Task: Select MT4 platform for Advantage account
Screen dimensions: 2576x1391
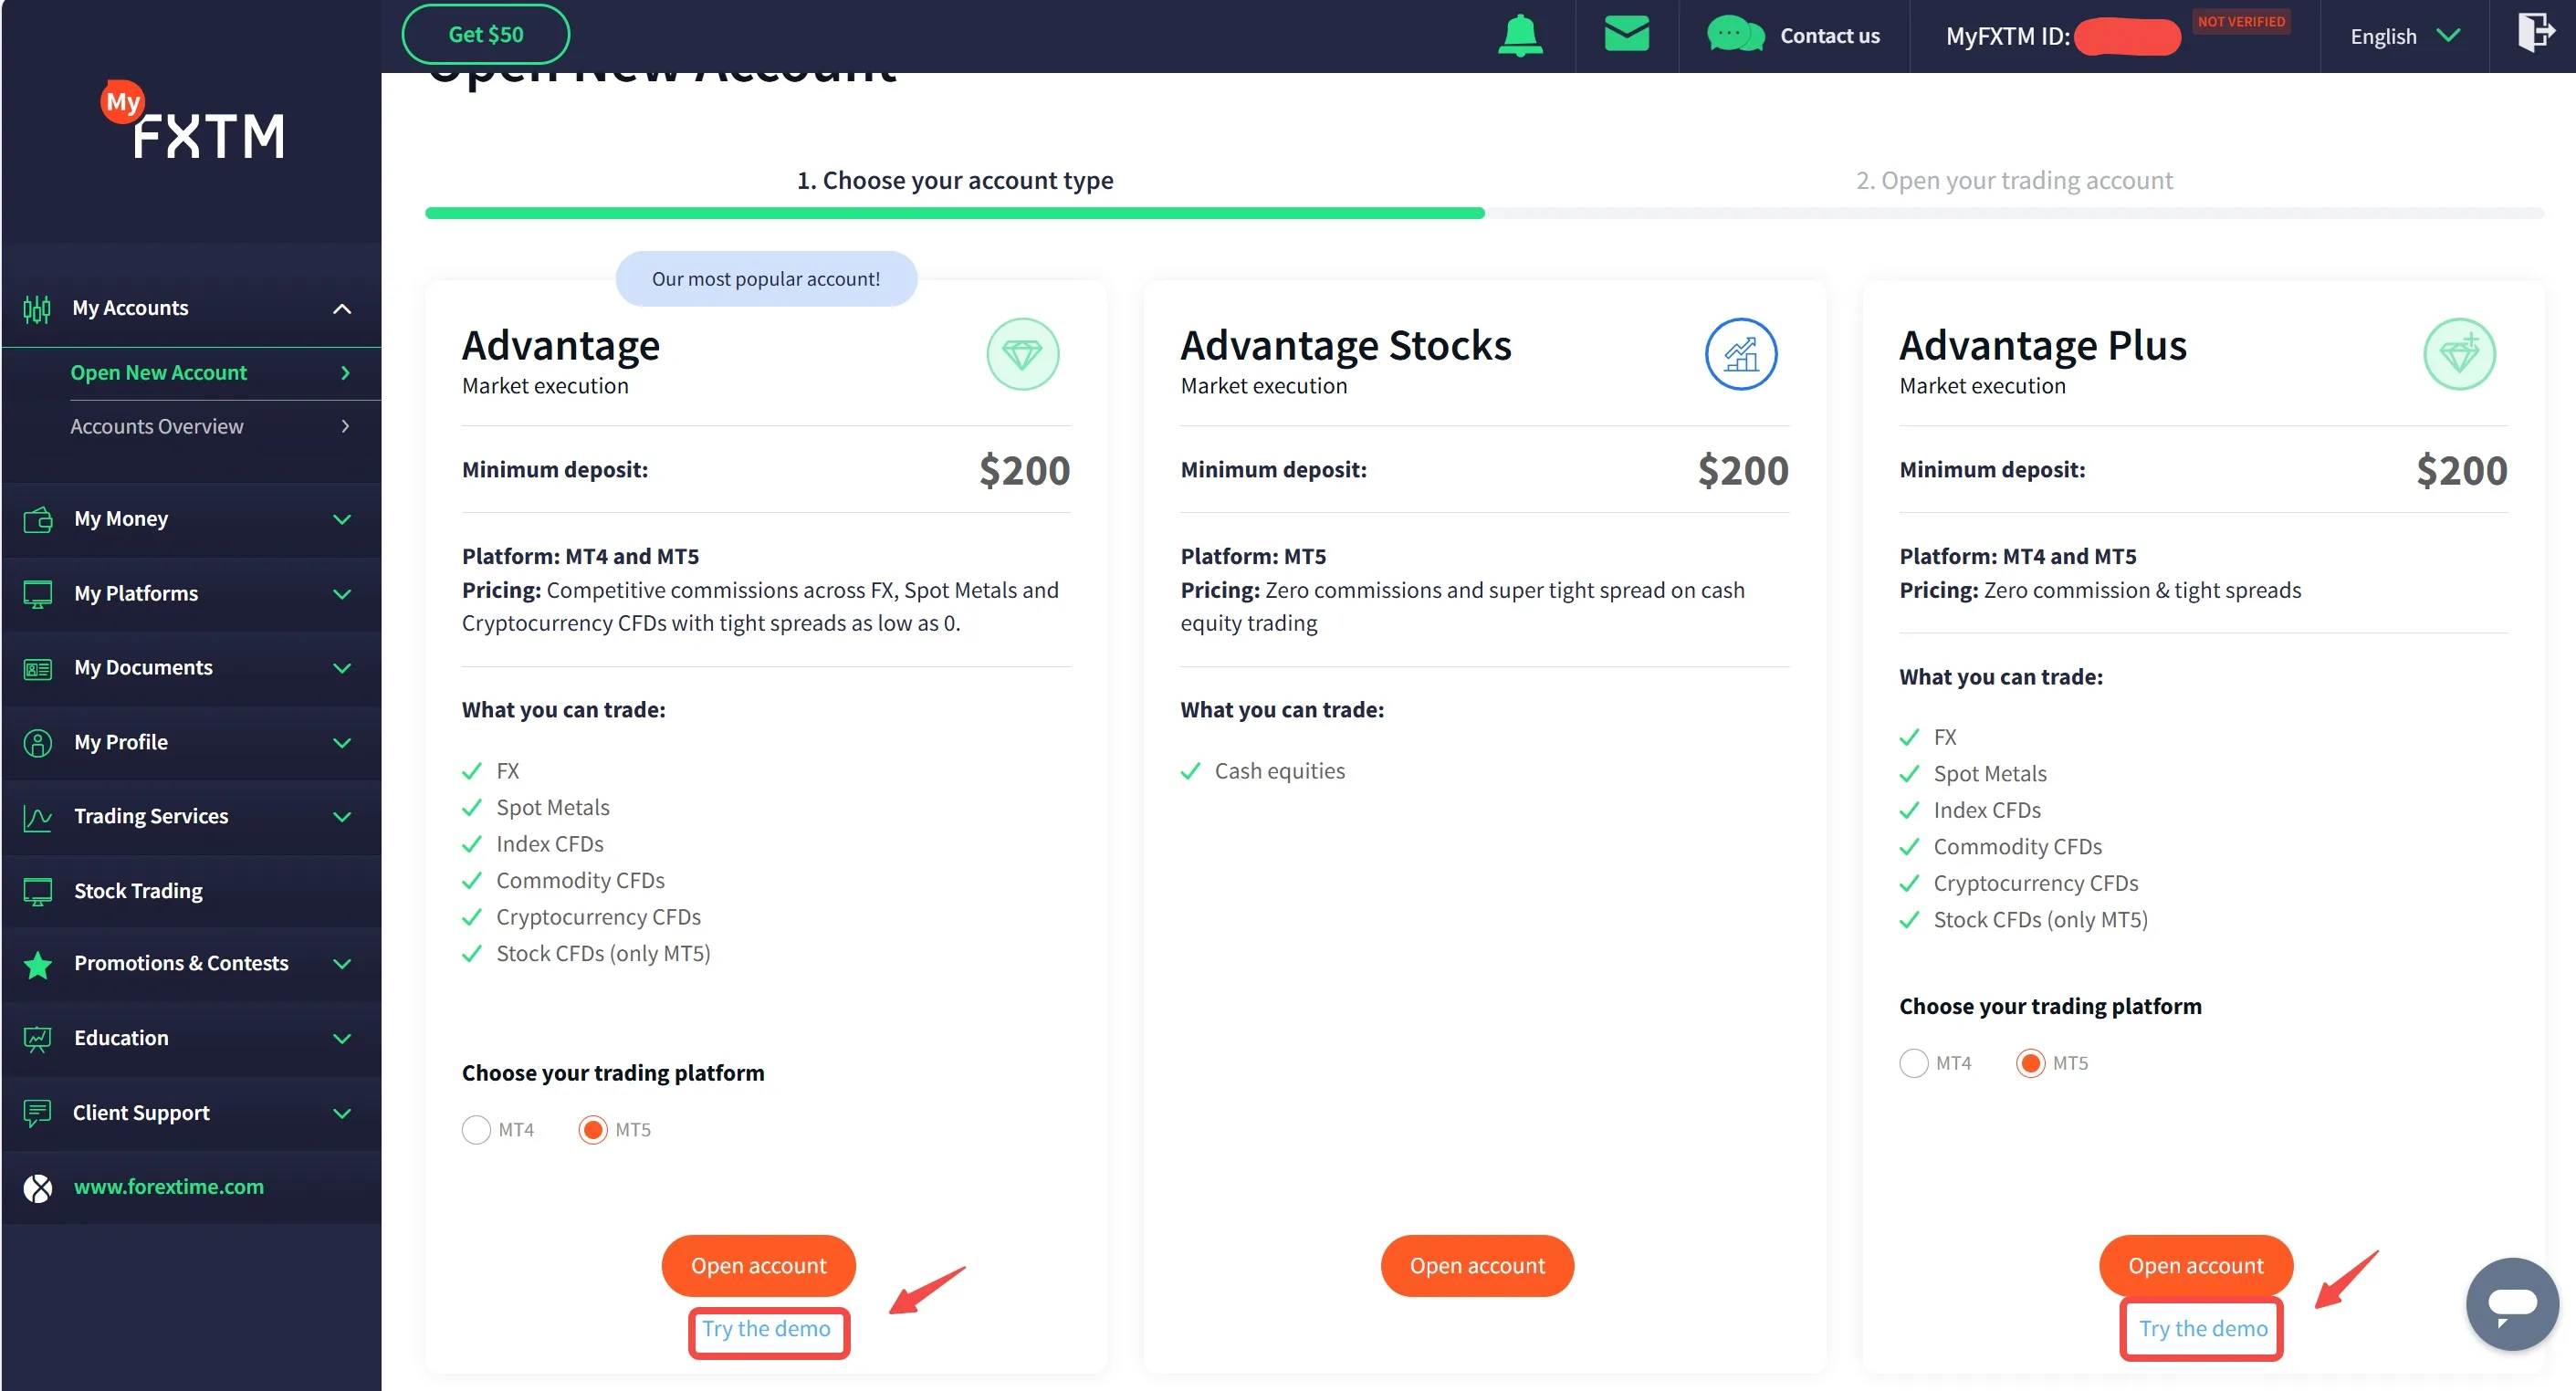Action: click(x=476, y=1130)
